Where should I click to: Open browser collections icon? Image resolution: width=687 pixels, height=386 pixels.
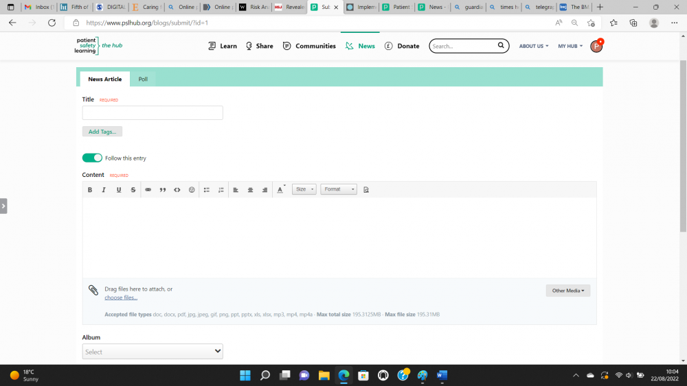click(x=633, y=23)
